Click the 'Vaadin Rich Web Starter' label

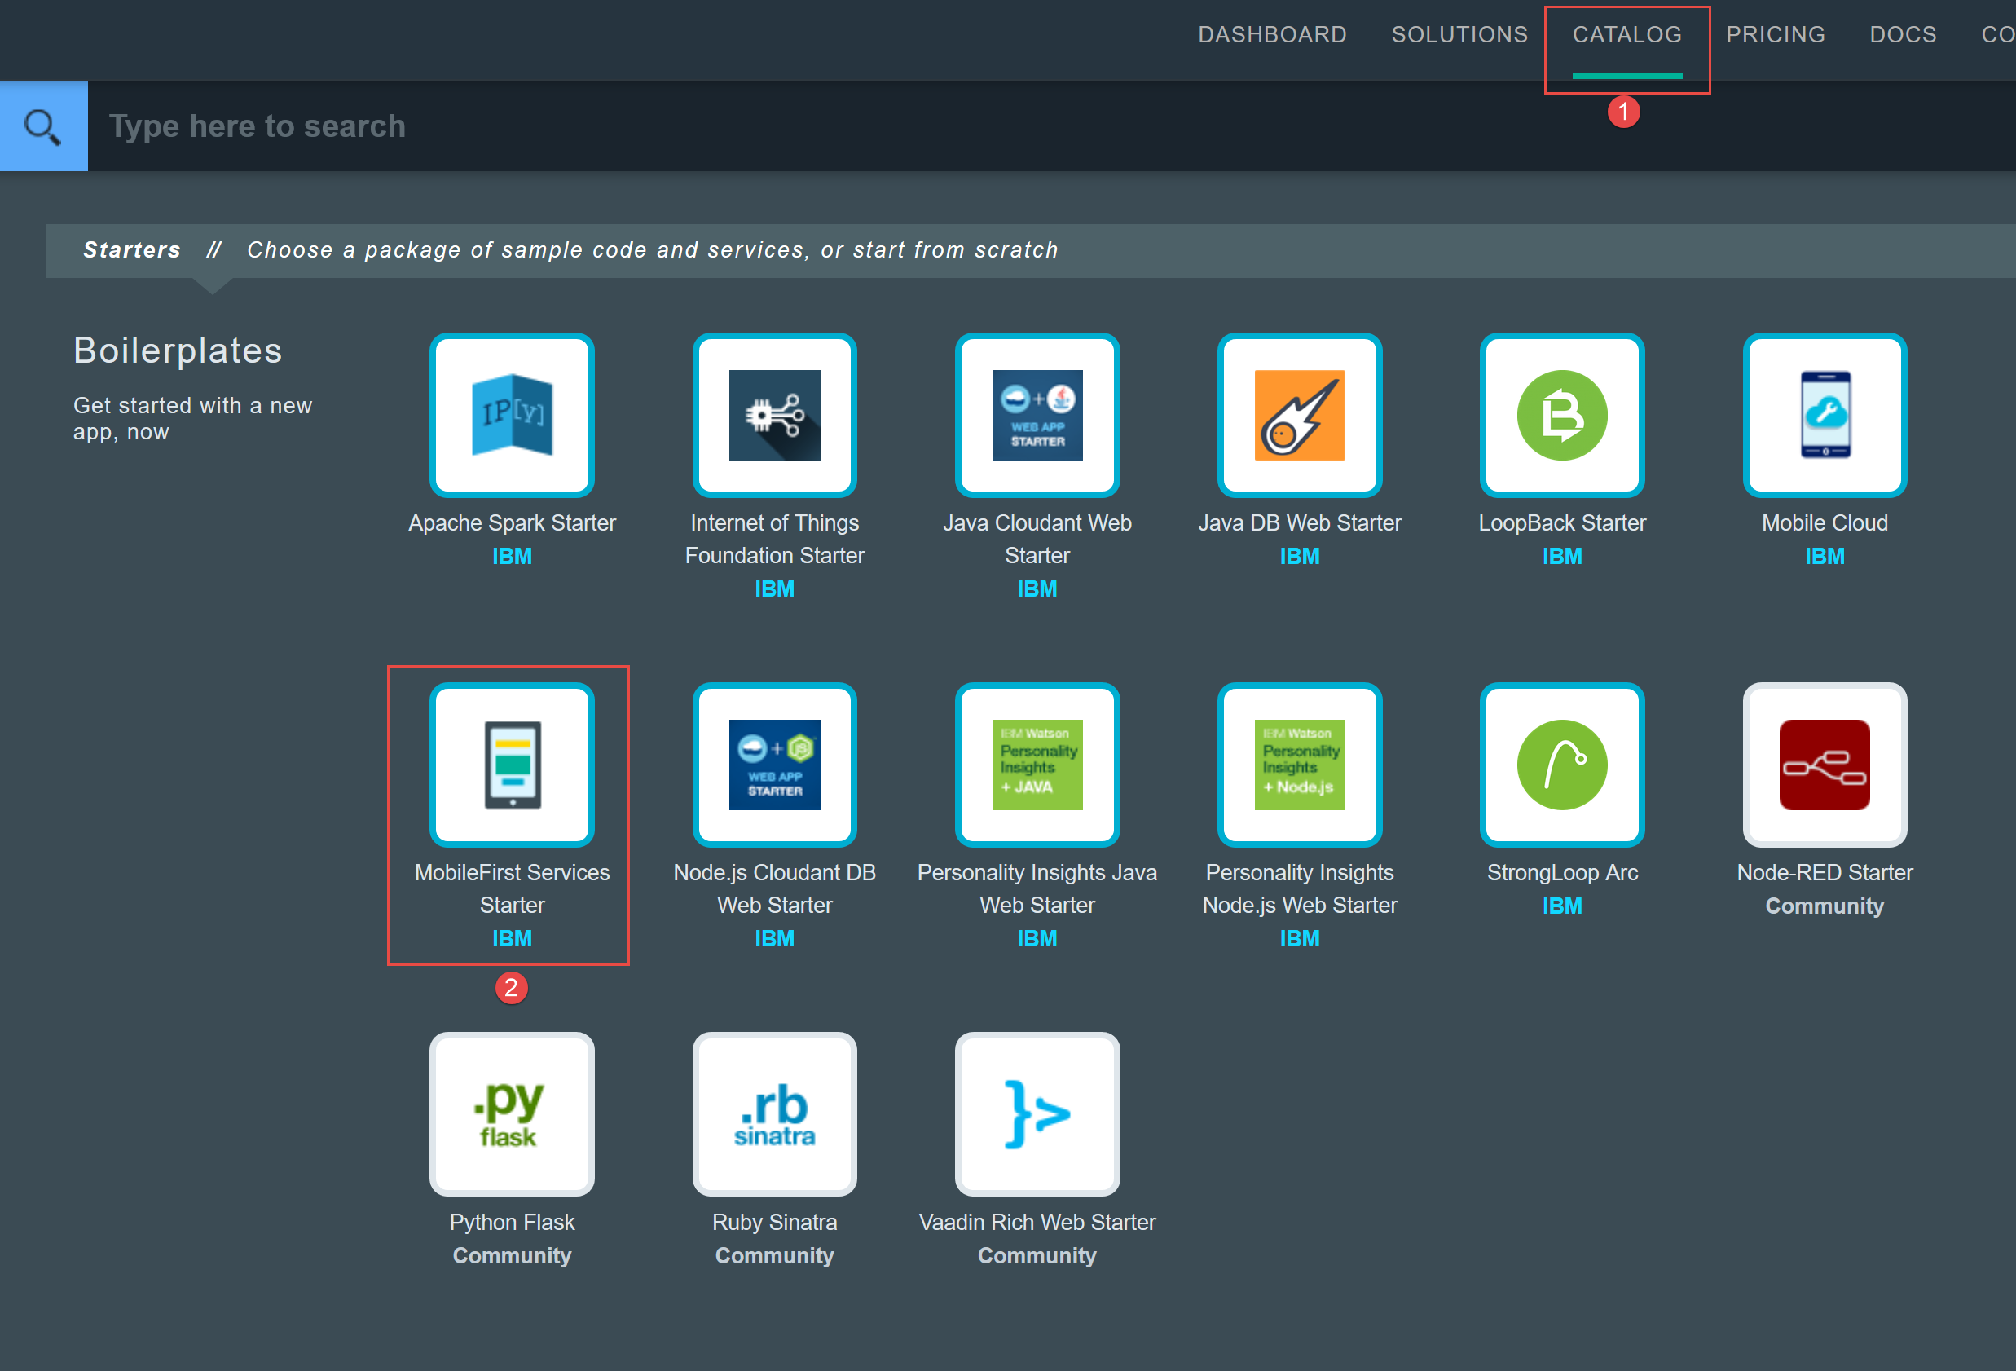(1037, 1223)
